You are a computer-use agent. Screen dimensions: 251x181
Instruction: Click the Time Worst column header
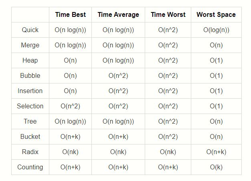(168, 15)
